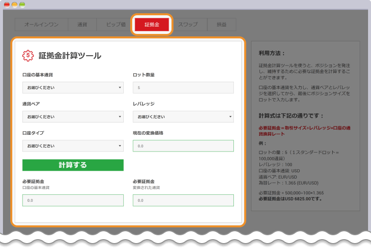371x249 pixels.
Task: Click the レバレッジ：100 example line
Action: (x=275, y=165)
